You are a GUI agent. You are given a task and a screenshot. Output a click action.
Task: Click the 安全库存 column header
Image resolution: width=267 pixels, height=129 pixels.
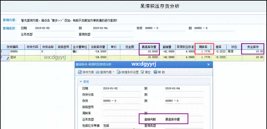[x=253, y=47]
